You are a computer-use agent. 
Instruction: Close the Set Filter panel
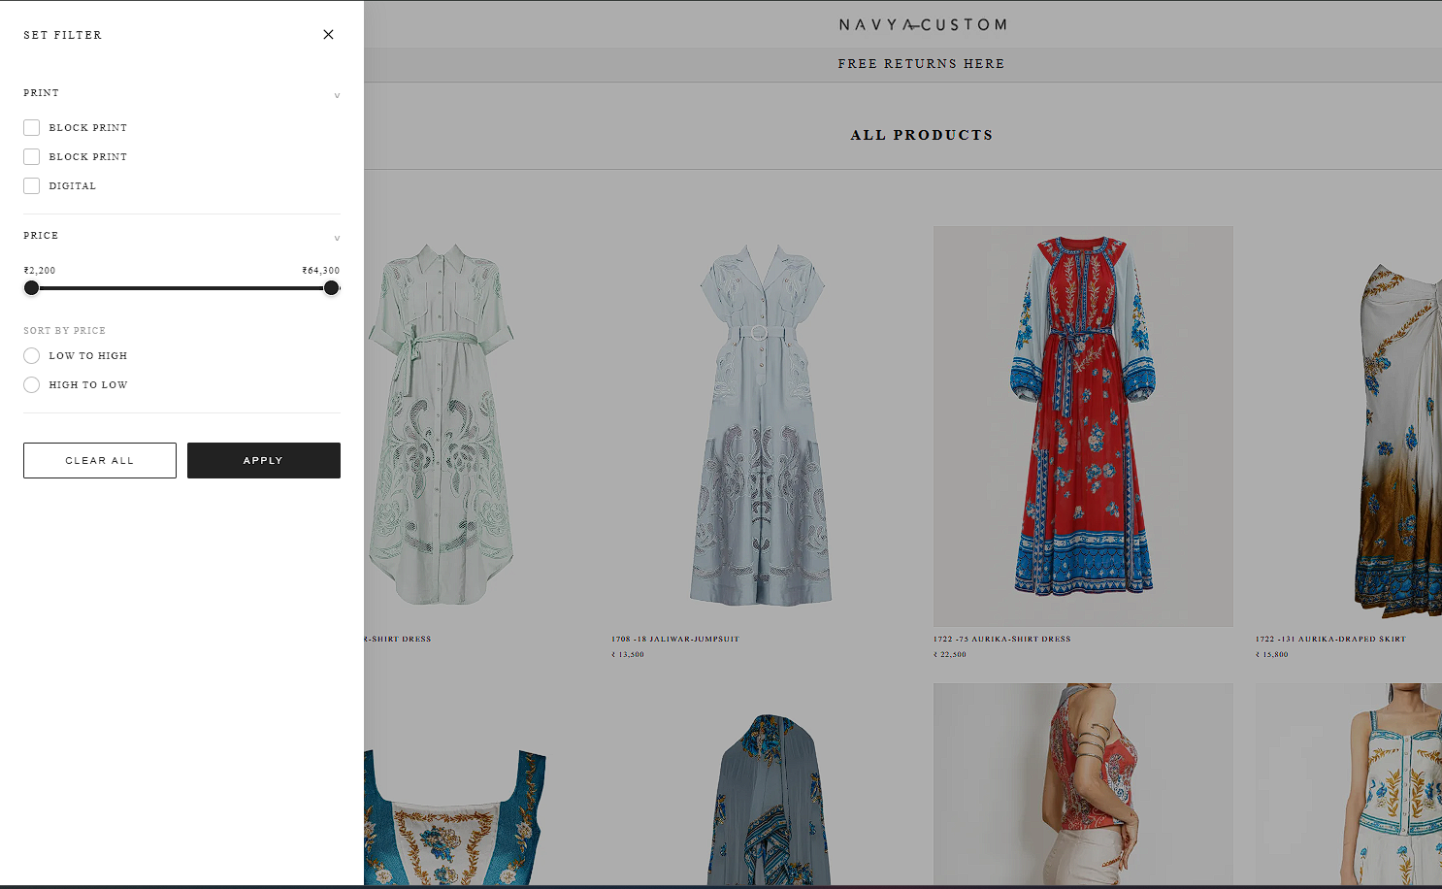328,35
